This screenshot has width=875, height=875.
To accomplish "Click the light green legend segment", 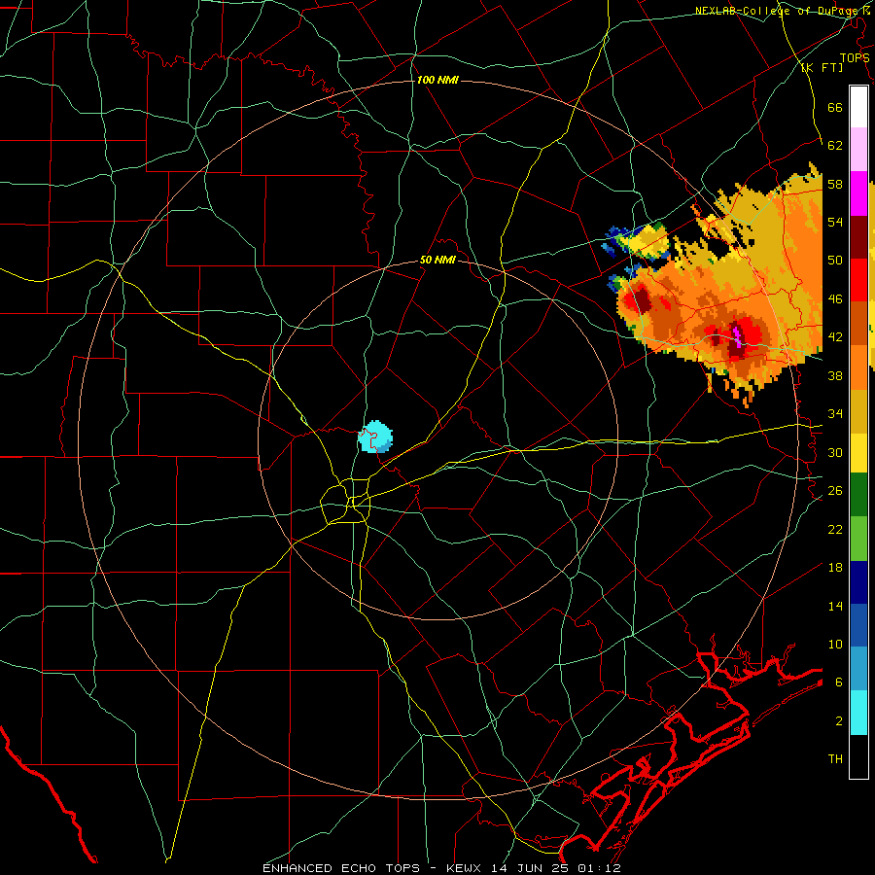I will (x=858, y=539).
